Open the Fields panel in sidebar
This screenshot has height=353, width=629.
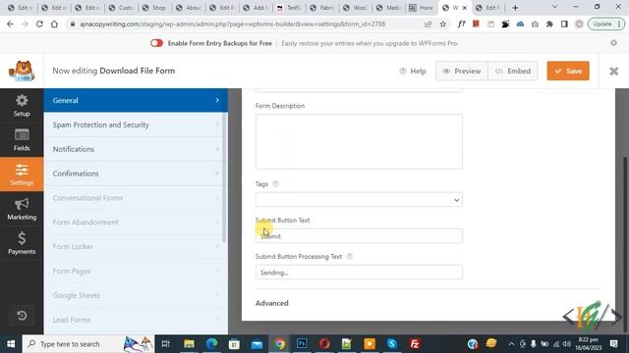pos(22,139)
